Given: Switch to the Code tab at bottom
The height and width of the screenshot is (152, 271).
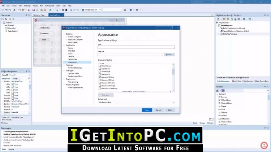Looking at the screenshot, I should 195,123.
